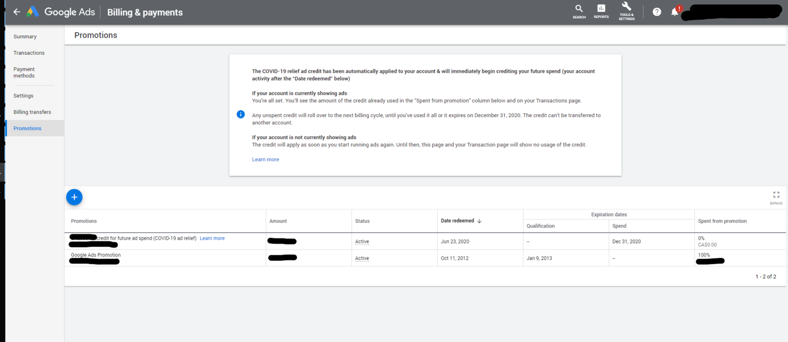Click the Qualification column header

[x=541, y=226]
